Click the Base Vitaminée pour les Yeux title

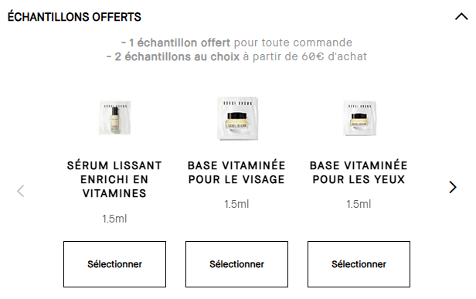359,172
